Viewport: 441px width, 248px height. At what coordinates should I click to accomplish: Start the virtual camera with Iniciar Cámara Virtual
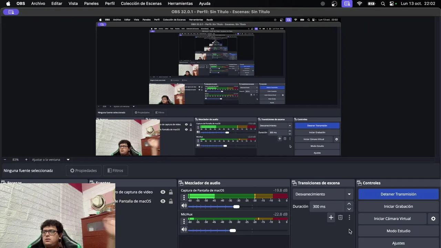pos(392,219)
